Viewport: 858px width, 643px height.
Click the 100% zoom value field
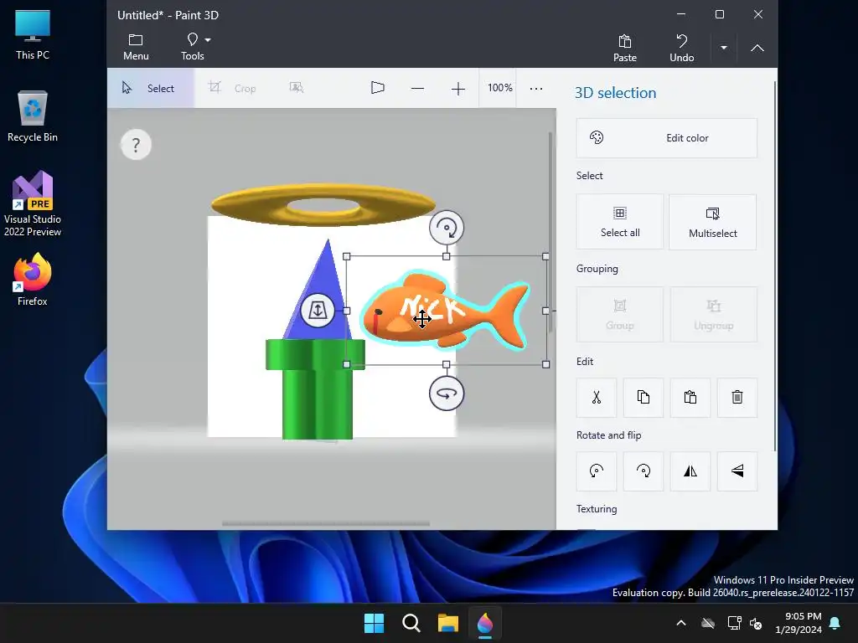499,87
